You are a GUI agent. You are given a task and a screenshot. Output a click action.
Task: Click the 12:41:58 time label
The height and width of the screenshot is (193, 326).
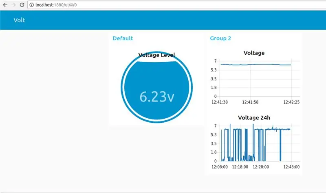pos(250,102)
